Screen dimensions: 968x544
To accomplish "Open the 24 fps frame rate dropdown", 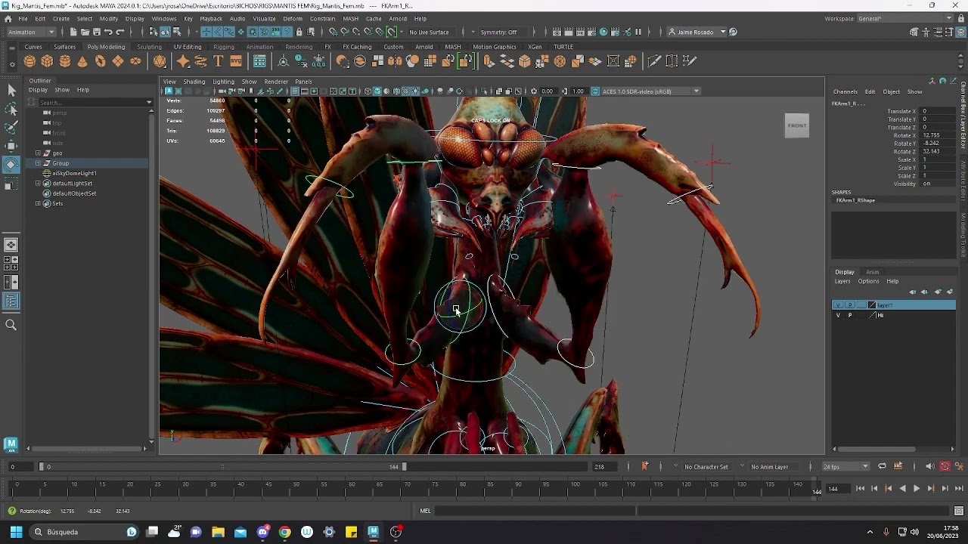I will point(845,466).
